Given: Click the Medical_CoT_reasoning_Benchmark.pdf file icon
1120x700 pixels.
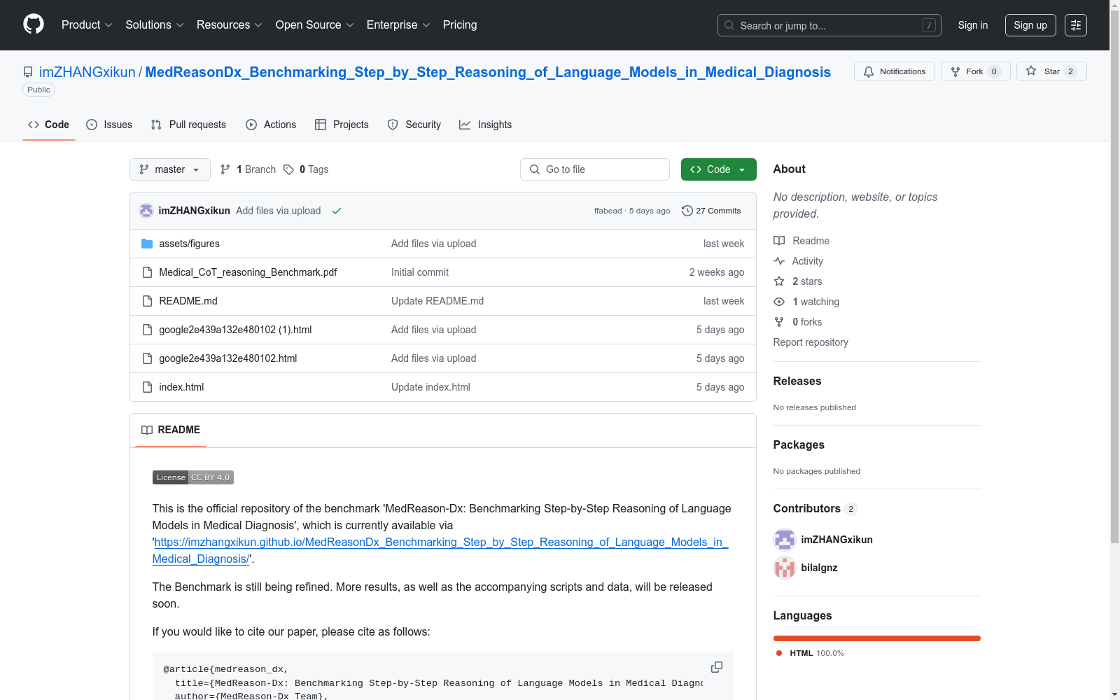Looking at the screenshot, I should point(147,272).
